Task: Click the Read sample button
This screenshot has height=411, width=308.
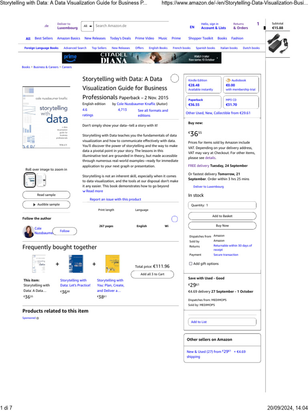Action: [x=47, y=195]
